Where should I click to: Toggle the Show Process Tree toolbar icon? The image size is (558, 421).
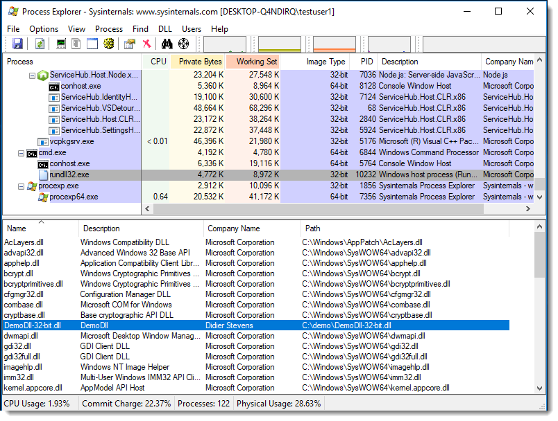coord(76,44)
